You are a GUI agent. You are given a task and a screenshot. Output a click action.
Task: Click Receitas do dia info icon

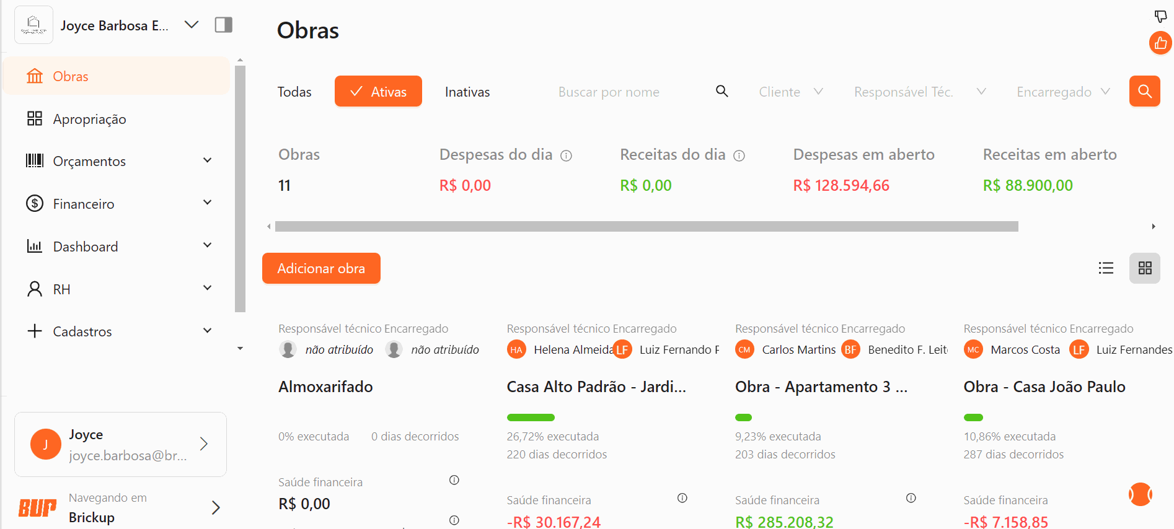(739, 155)
